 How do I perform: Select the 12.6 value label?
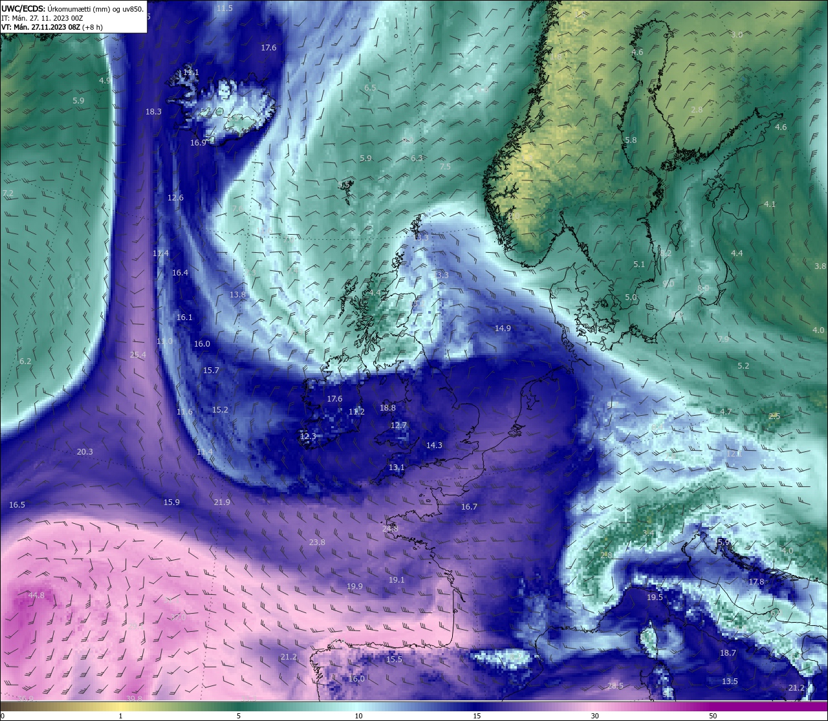175,197
